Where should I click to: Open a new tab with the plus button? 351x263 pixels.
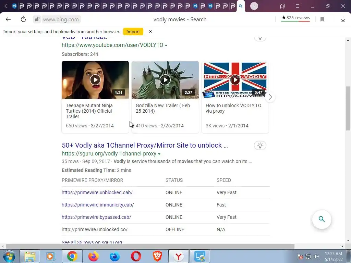pos(254,6)
